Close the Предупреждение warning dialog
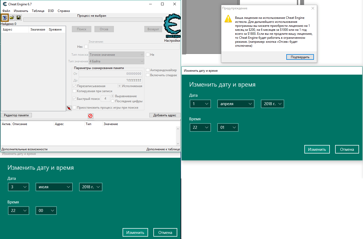 pos(313,8)
